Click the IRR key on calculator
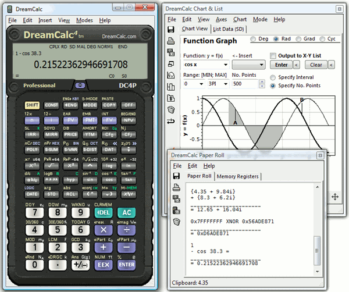This screenshot has height=292, width=349. tap(32, 134)
